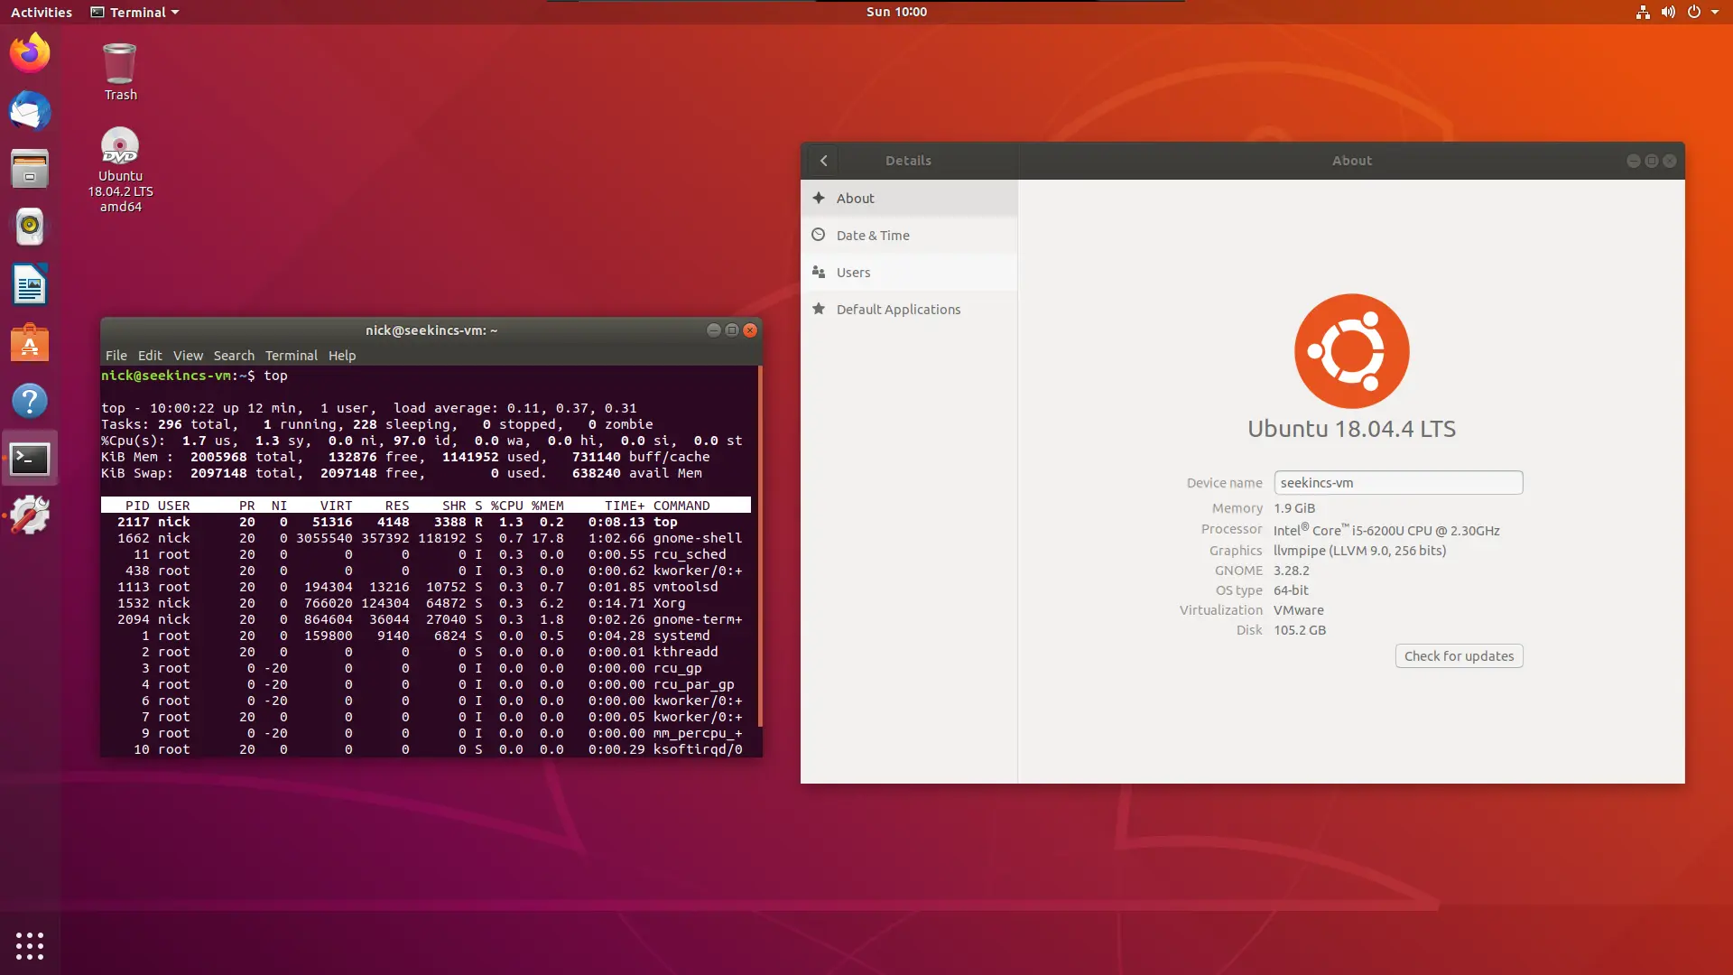The image size is (1733, 975).
Task: Open Firefox from the dock
Action: (30, 53)
